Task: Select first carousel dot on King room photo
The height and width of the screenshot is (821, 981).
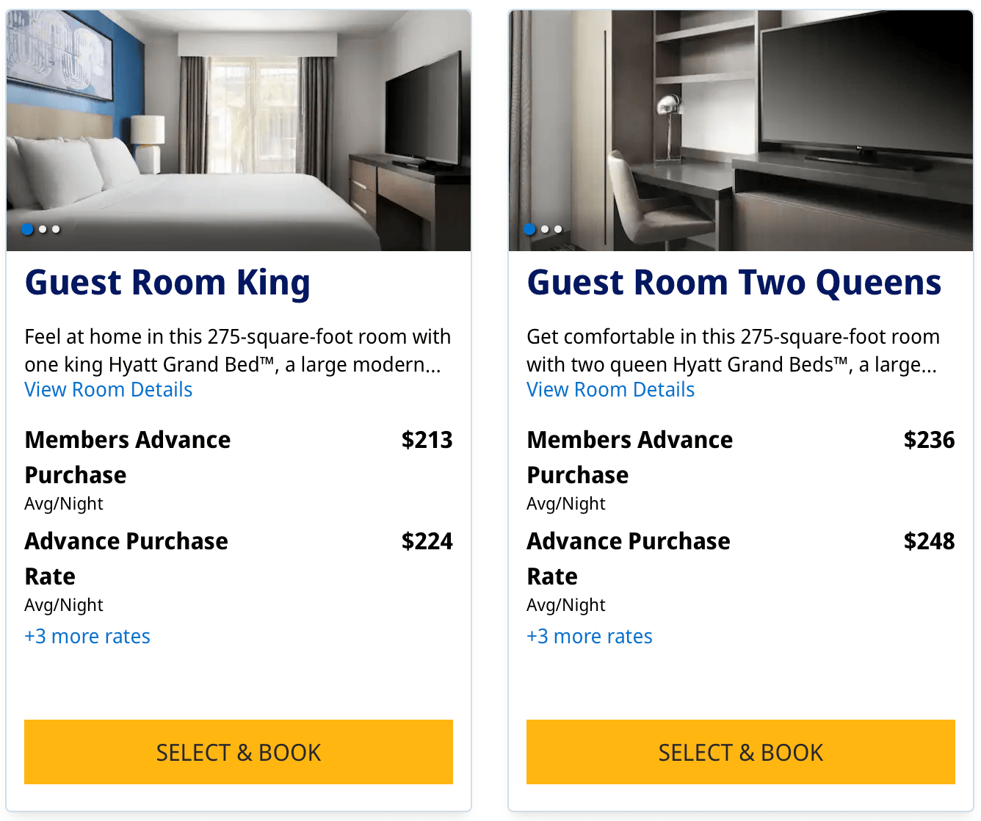Action: coord(27,229)
